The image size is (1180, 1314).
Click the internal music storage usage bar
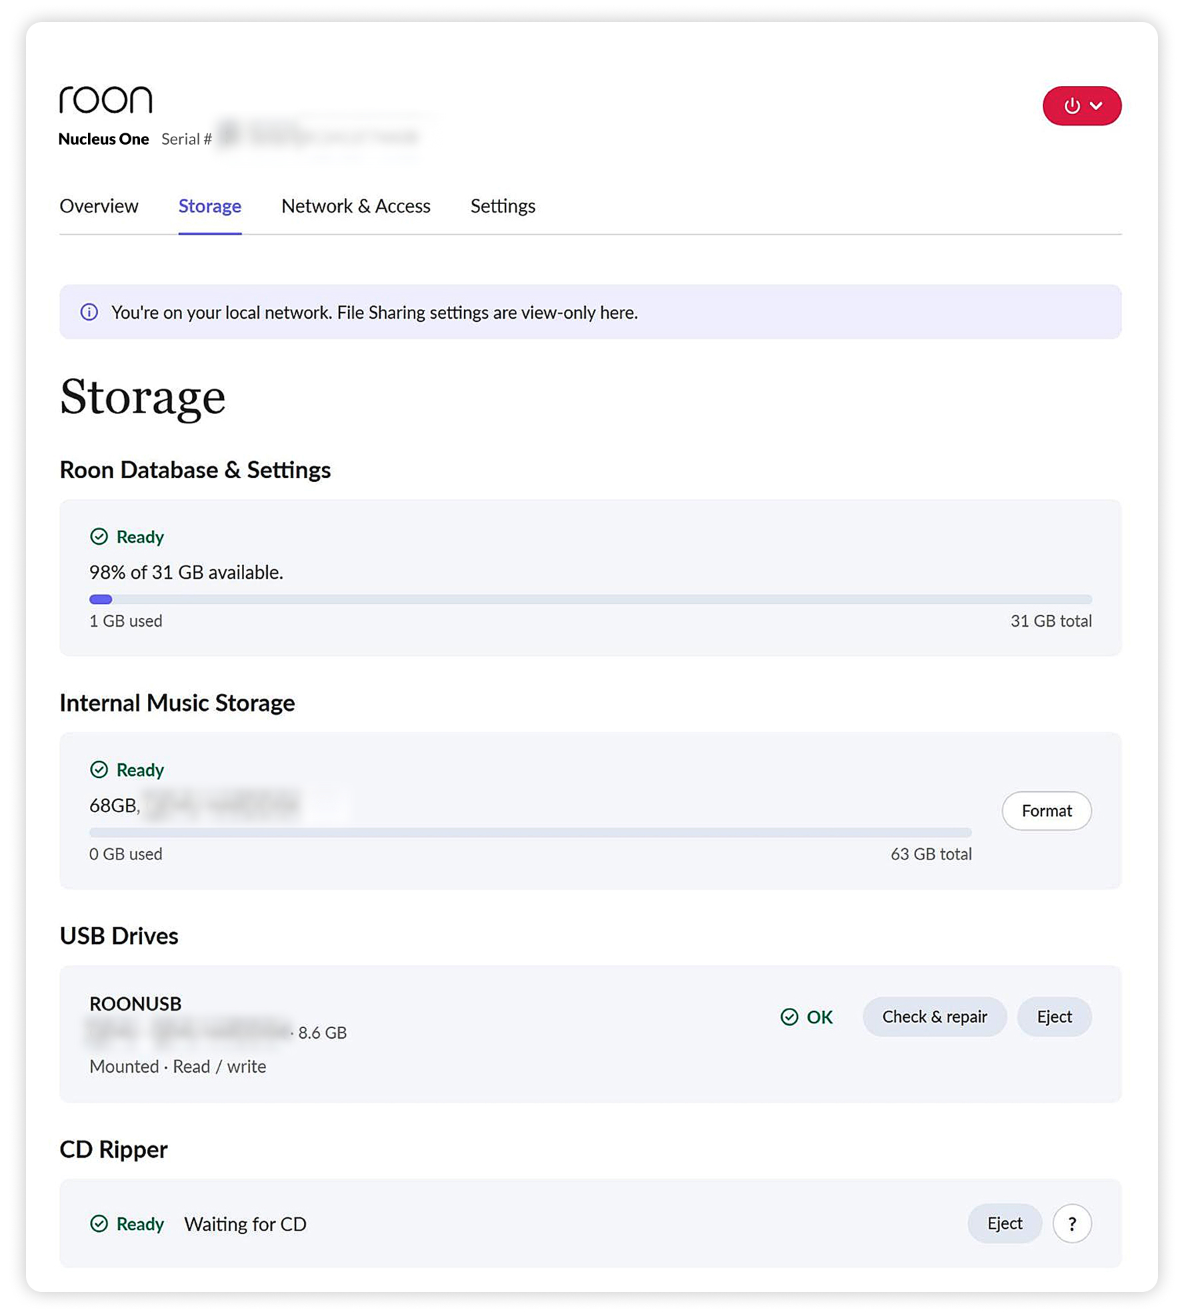pyautogui.click(x=530, y=832)
